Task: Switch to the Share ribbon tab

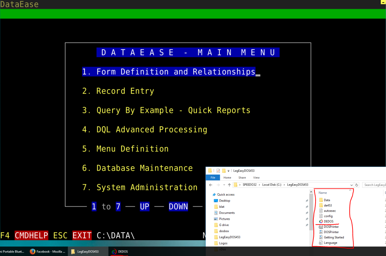Action: tap(242, 177)
